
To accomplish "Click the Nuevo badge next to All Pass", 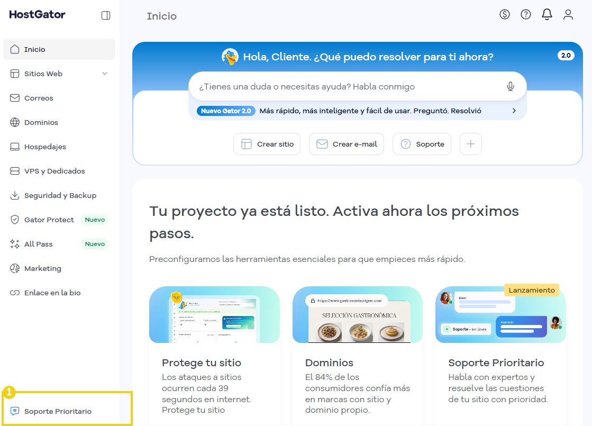I will pos(95,244).
